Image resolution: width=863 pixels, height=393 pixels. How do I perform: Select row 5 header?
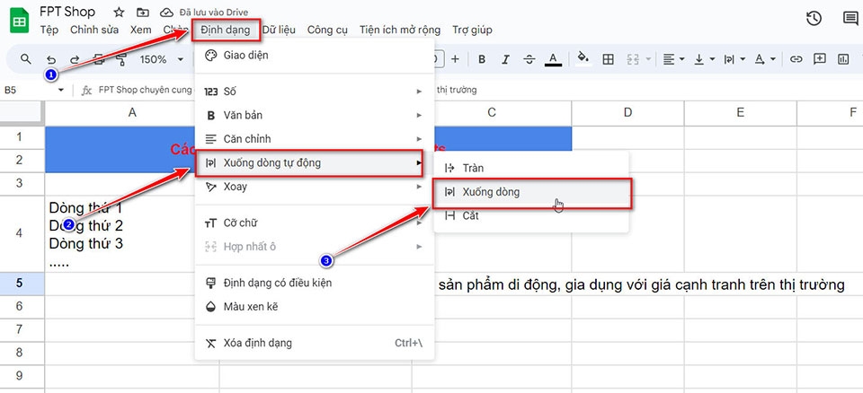coord(20,284)
